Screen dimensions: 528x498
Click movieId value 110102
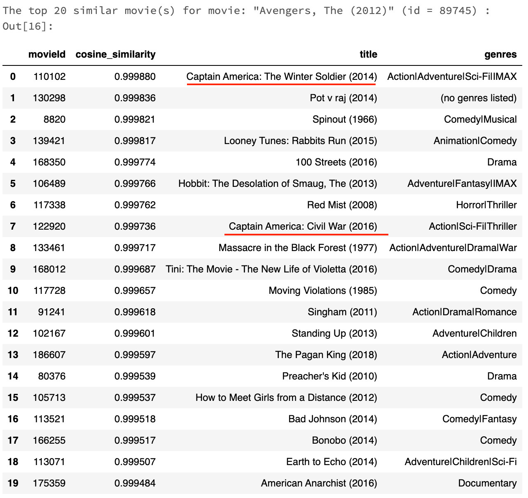point(49,77)
